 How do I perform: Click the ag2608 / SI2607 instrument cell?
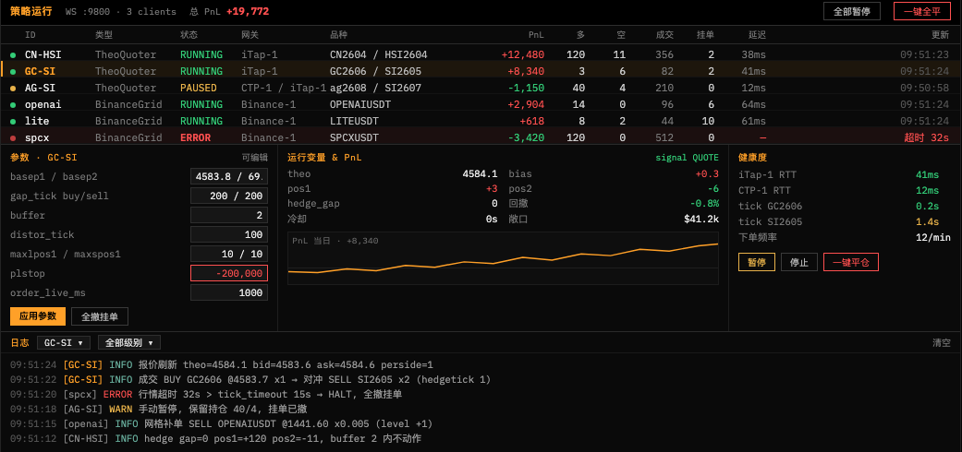coord(375,88)
